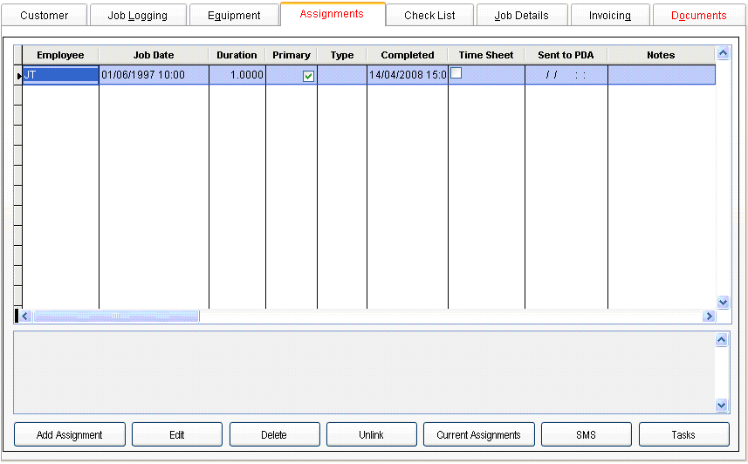Screen dimensions: 748x464
Task: Open the Equipment tab
Action: pos(234,15)
